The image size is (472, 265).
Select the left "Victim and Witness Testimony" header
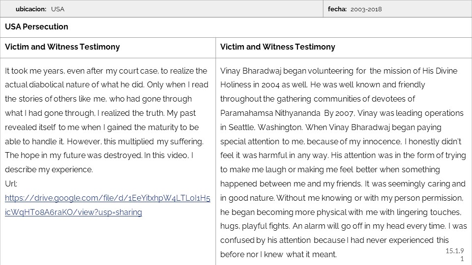pyautogui.click(x=62, y=47)
